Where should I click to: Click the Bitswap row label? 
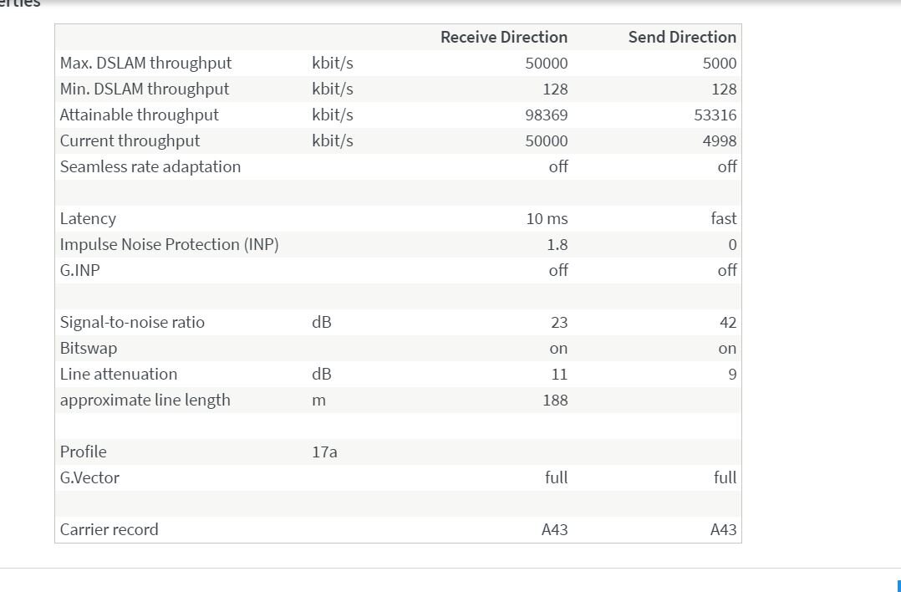(x=88, y=348)
